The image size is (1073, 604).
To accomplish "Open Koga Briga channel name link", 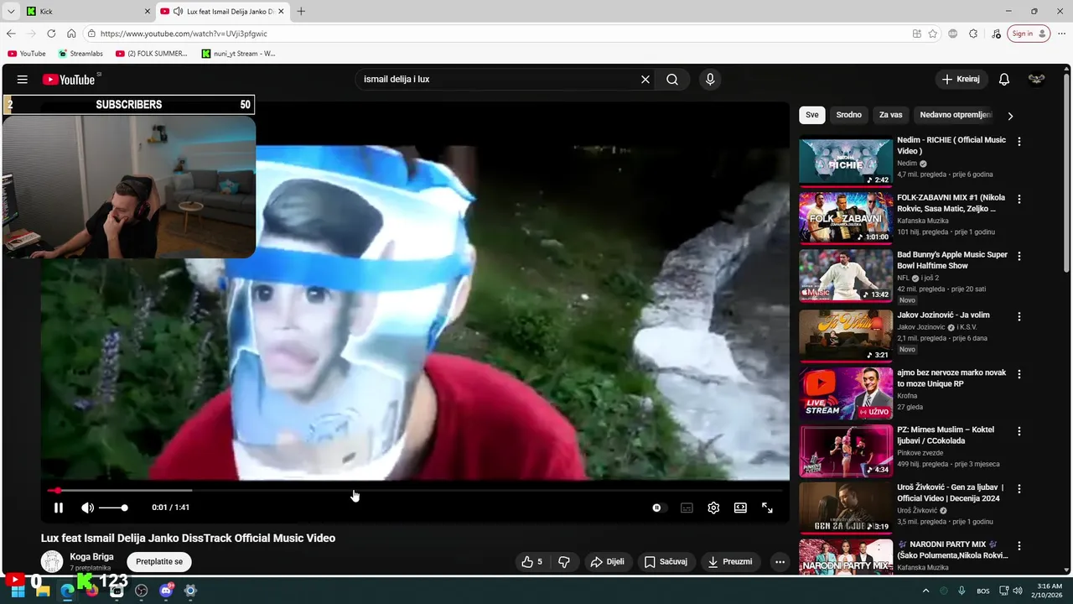I will [91, 556].
